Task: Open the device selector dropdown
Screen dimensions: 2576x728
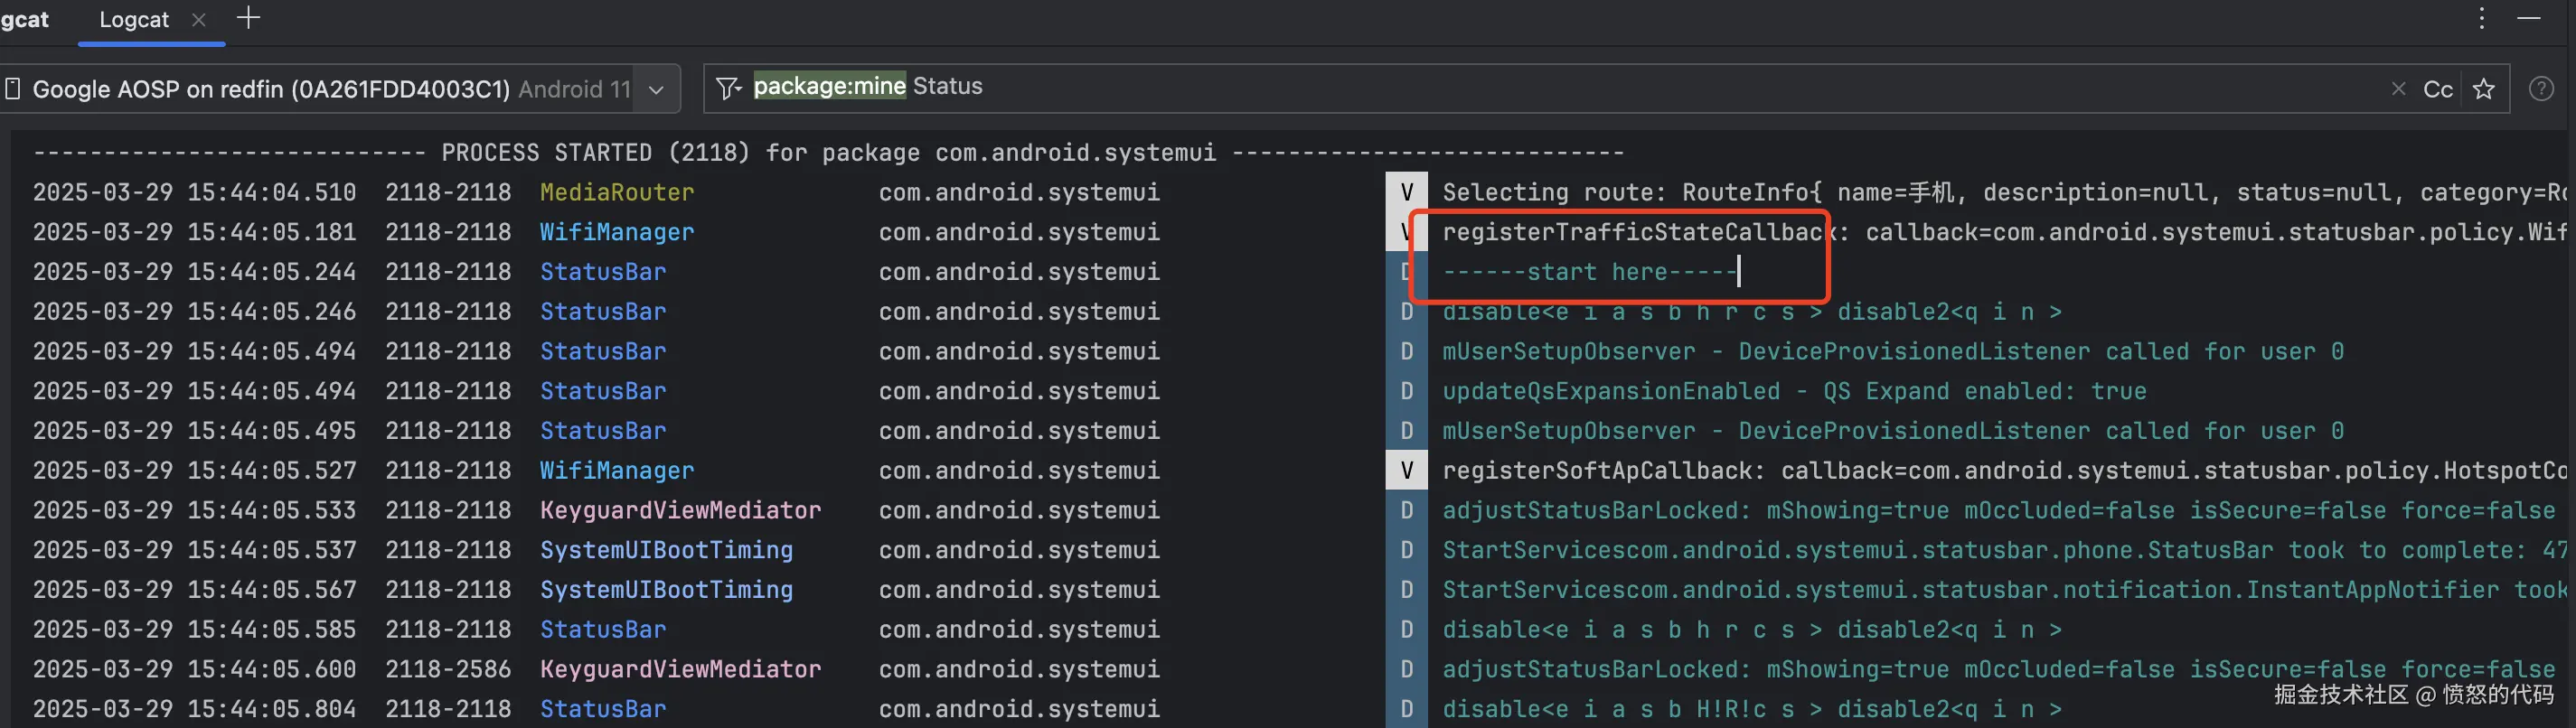Action: 656,90
